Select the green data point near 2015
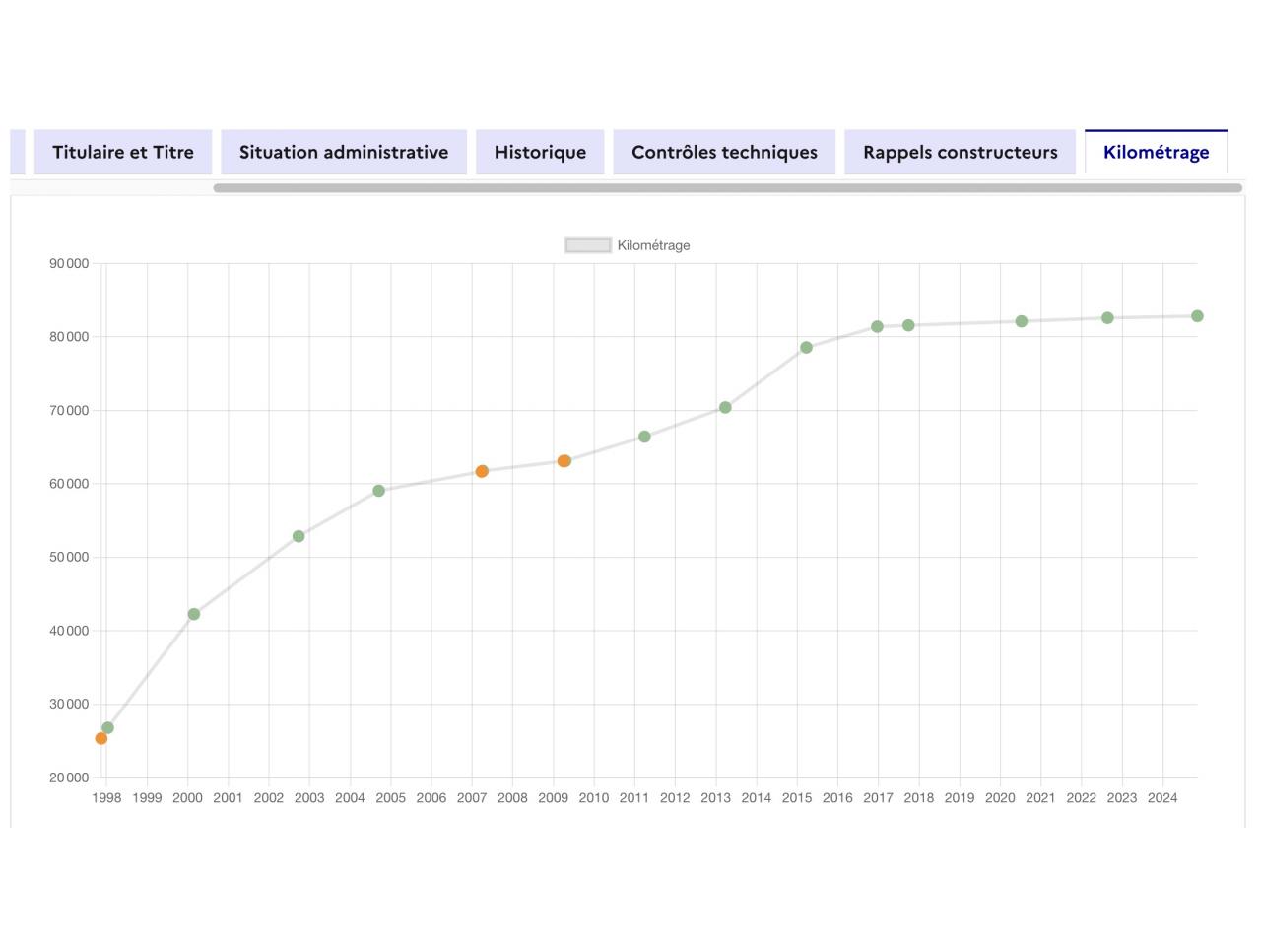 pos(806,347)
